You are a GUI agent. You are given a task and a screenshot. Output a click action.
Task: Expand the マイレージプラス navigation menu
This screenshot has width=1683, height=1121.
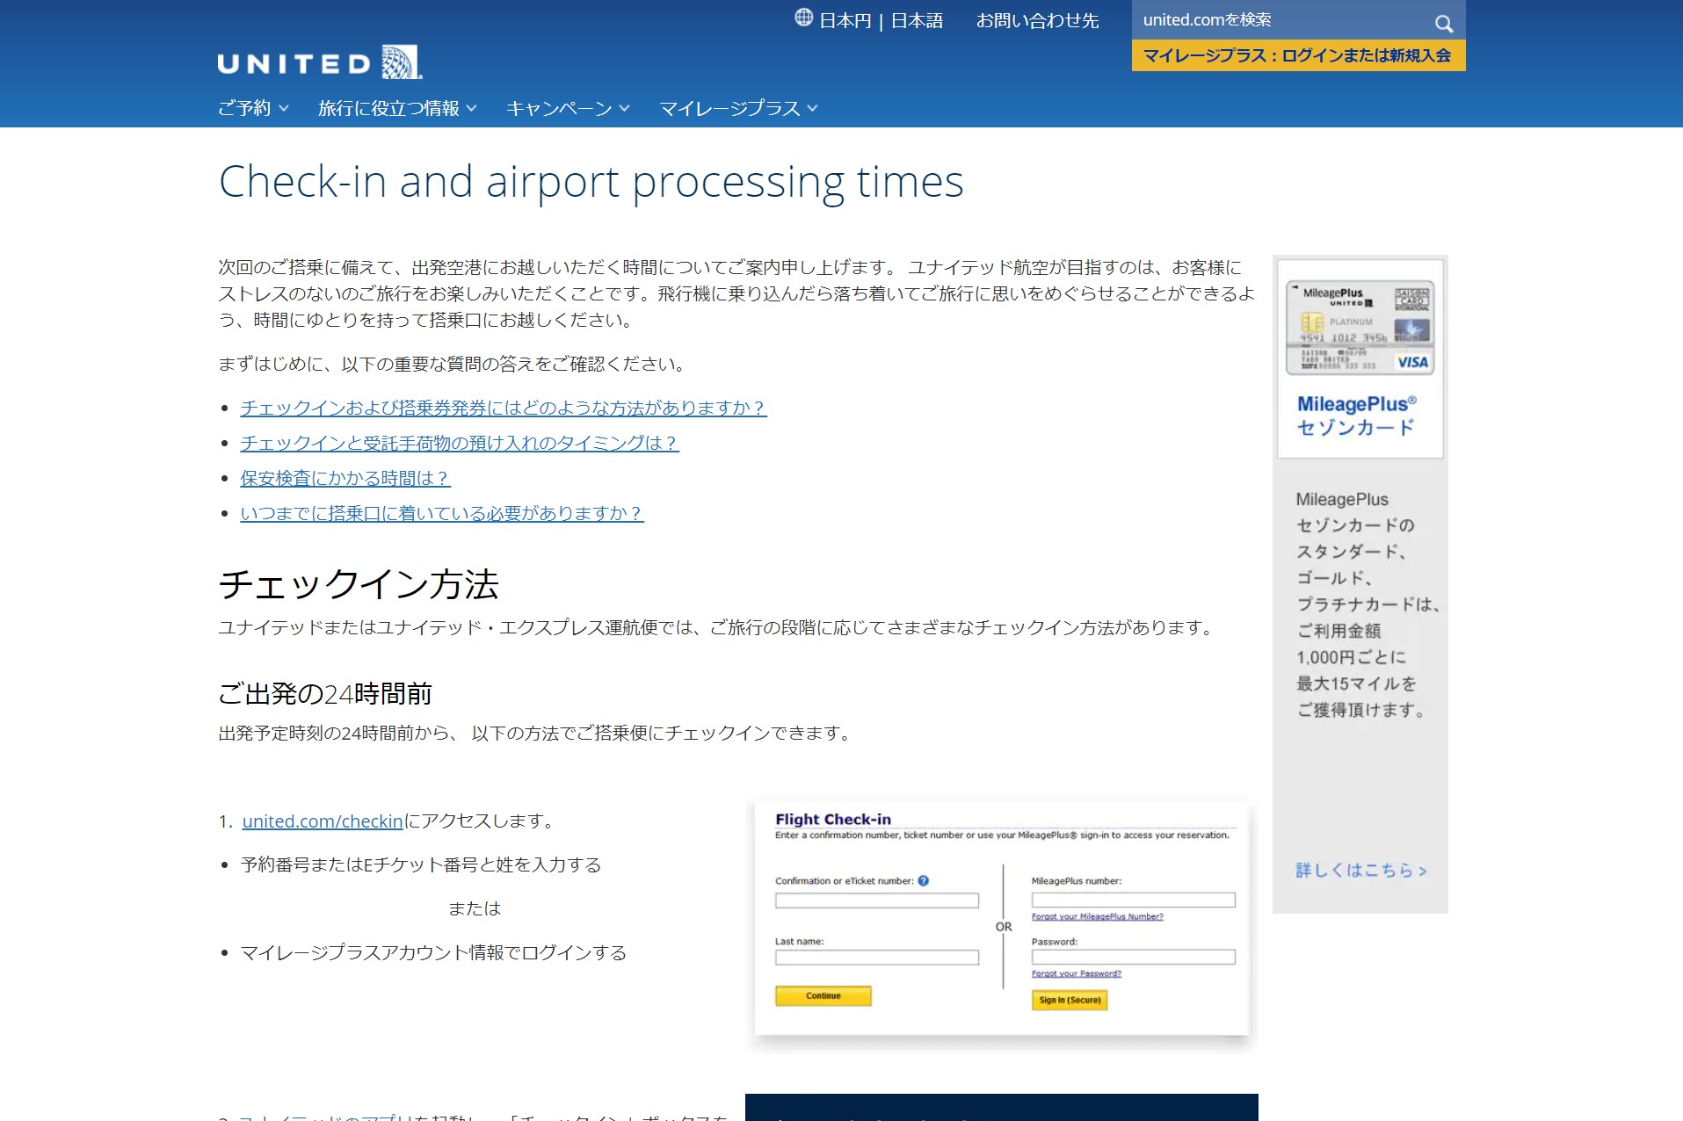(x=738, y=108)
